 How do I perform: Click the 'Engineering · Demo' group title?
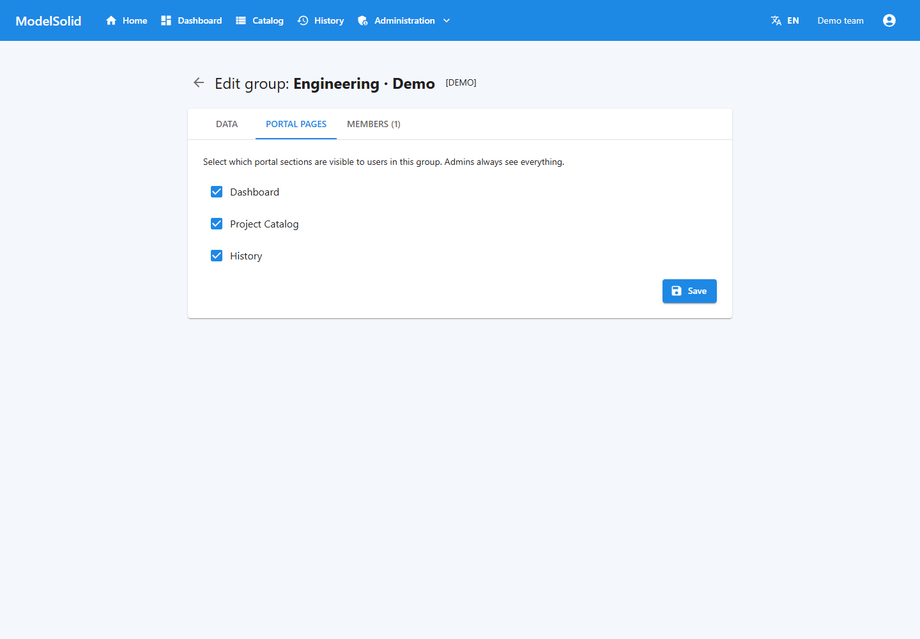tap(364, 84)
